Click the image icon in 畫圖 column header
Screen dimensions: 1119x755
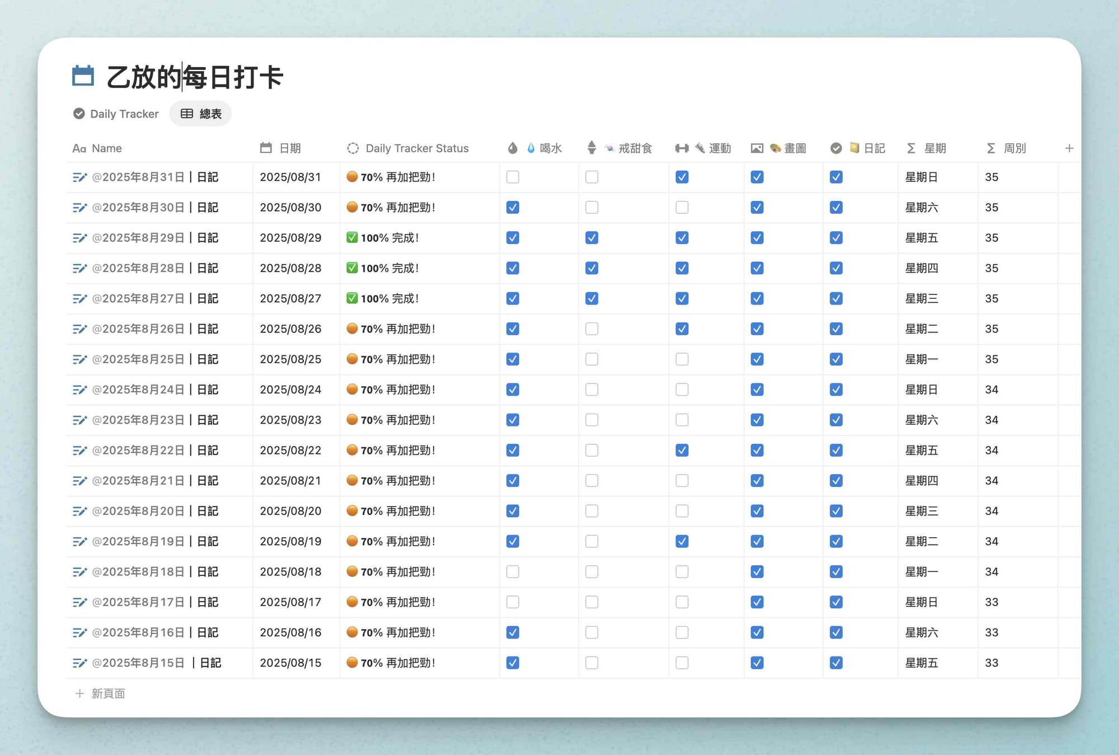coord(756,148)
